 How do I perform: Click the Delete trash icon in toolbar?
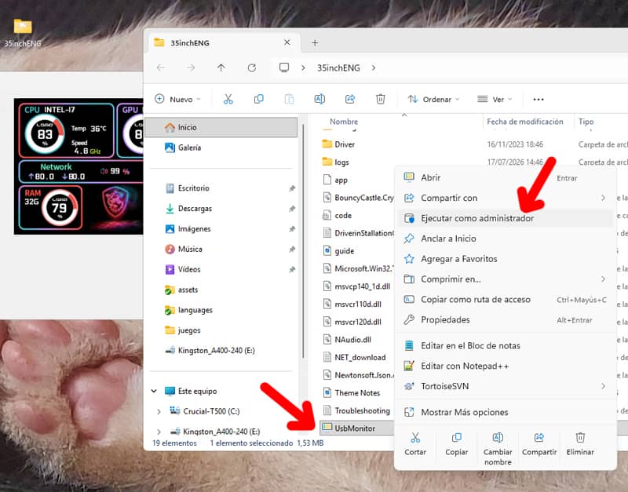[x=381, y=99]
